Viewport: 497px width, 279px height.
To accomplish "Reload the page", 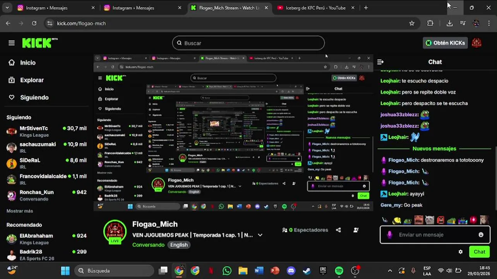I will 34,23.
